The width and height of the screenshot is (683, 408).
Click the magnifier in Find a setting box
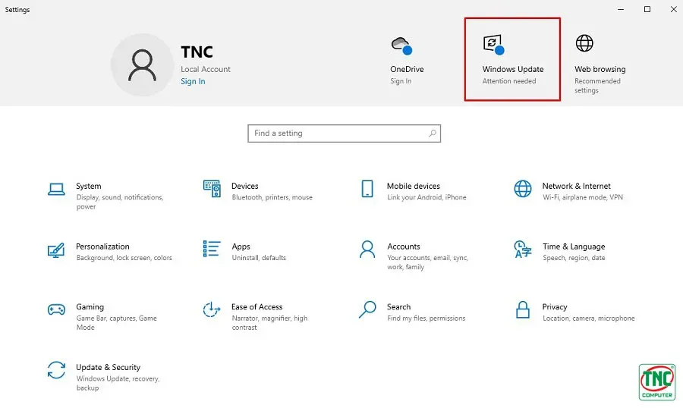point(432,133)
